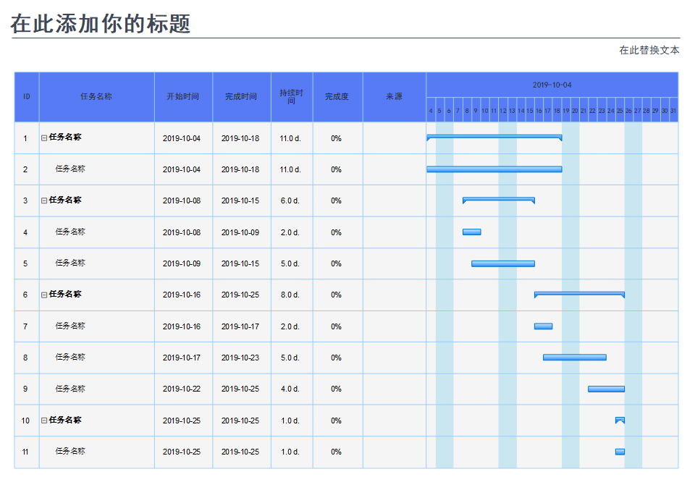Image resolution: width=695 pixels, height=490 pixels.
Task: Select the short Gantt bar for task 4
Action: point(471,232)
